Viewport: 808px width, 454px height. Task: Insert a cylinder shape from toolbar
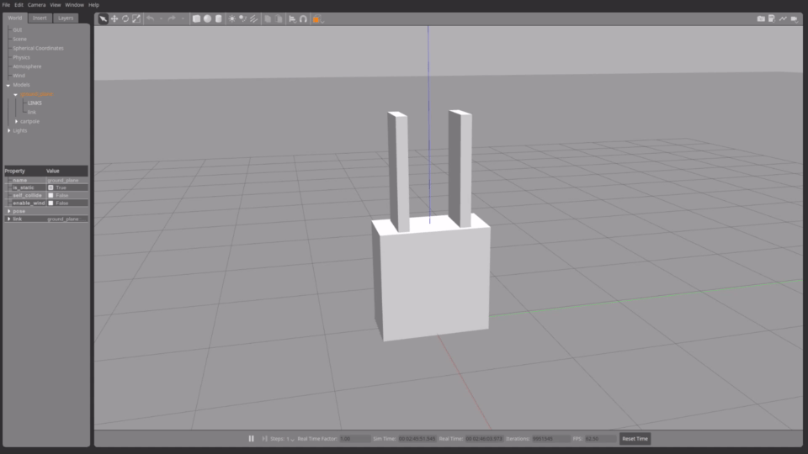[x=218, y=19]
